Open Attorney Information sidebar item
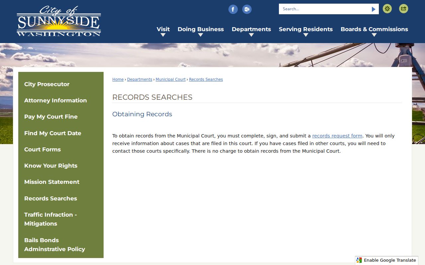 (61, 100)
